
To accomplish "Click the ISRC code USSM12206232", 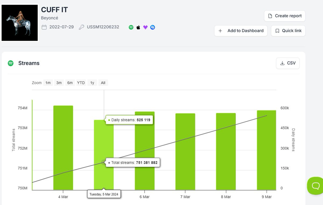I will 103,27.
